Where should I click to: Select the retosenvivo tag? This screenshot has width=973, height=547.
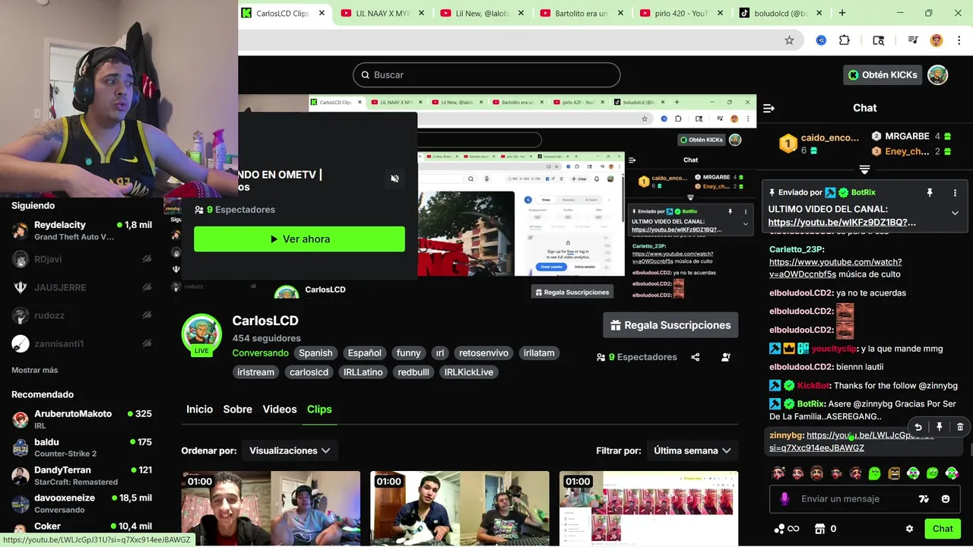coord(483,353)
